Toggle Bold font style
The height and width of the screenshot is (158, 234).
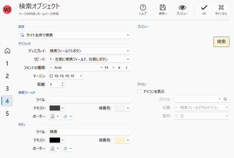click(119, 68)
